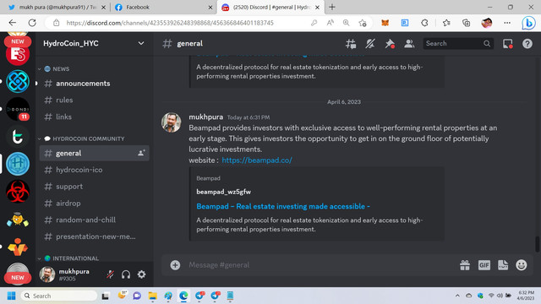Image resolution: width=541 pixels, height=304 pixels.
Task: Click mukhpura message avatar
Action: point(171,122)
